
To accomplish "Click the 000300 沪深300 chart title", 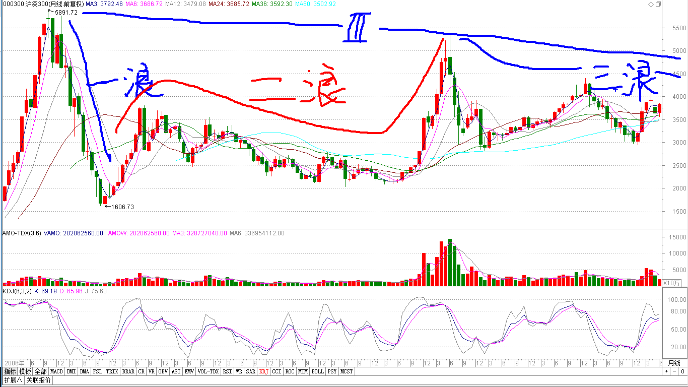I will pyautogui.click(x=42, y=4).
